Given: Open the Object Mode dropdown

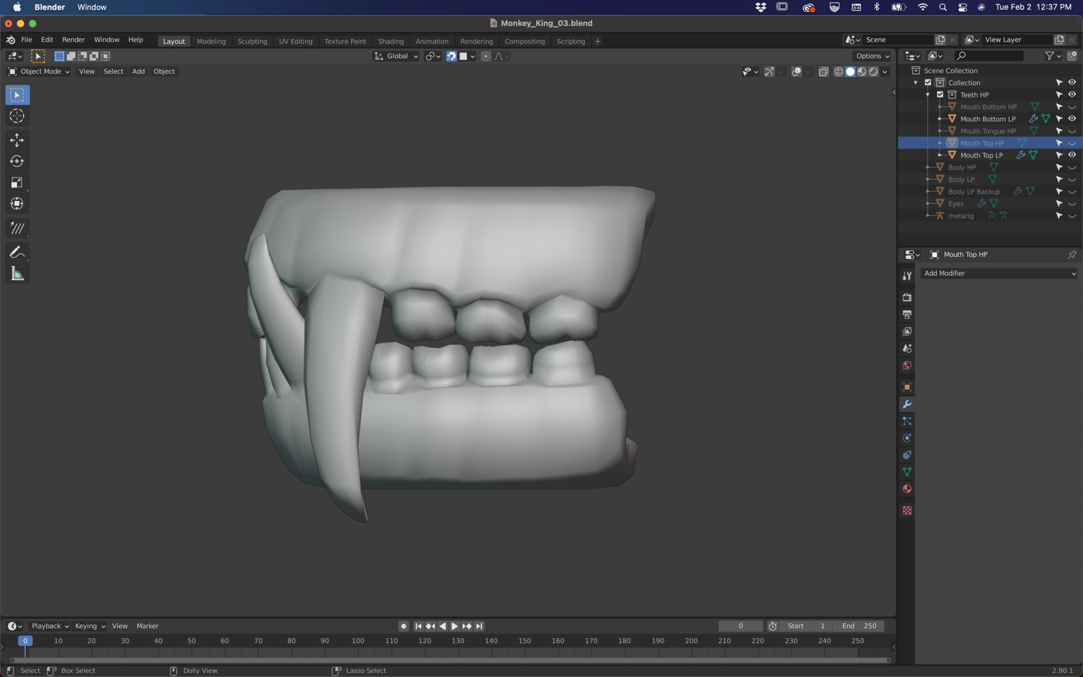Looking at the screenshot, I should 38,72.
